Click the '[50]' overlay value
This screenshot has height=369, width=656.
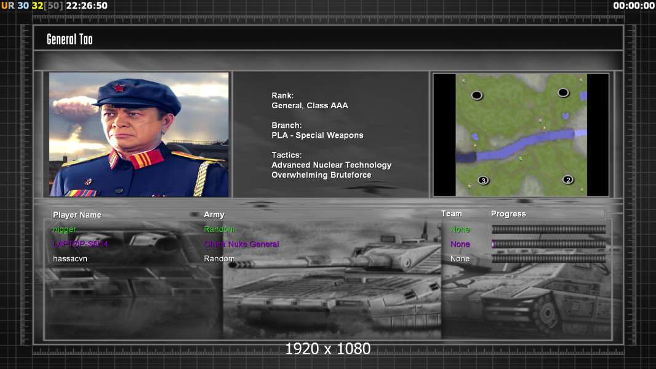pyautogui.click(x=54, y=6)
